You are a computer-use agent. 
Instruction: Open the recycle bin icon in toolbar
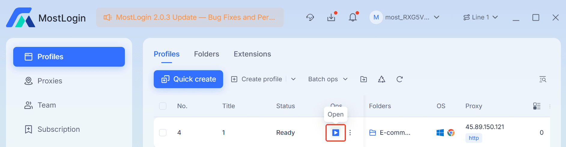[x=382, y=79]
